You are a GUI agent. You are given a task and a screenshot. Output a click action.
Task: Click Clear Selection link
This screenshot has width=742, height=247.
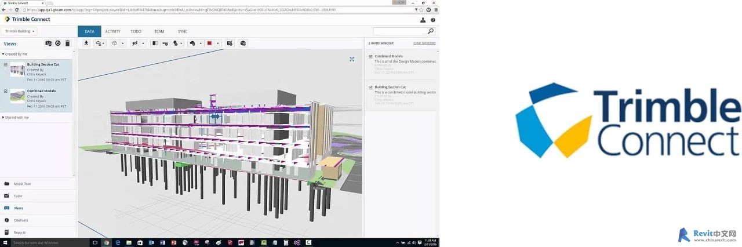click(x=424, y=43)
